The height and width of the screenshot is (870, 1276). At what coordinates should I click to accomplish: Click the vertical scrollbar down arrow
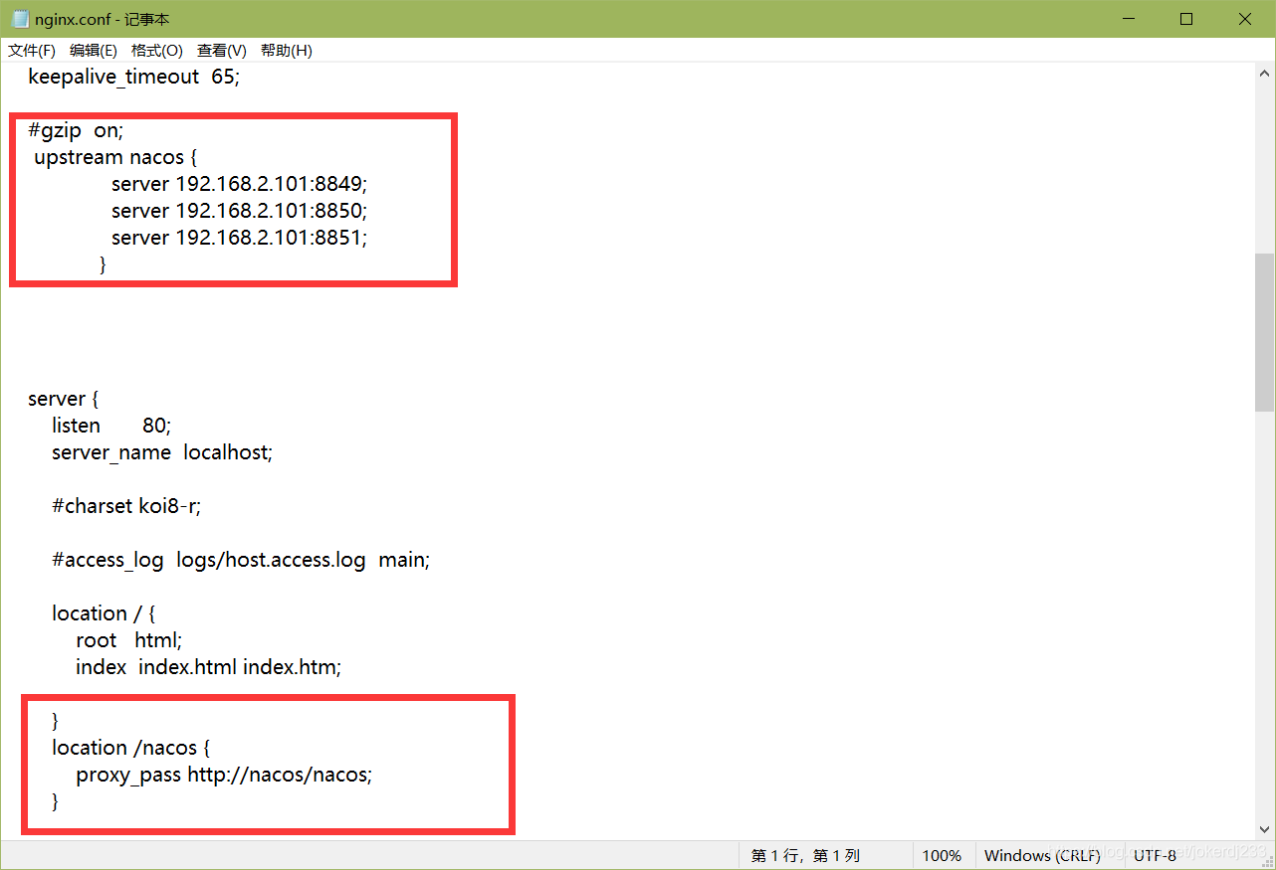click(1264, 828)
